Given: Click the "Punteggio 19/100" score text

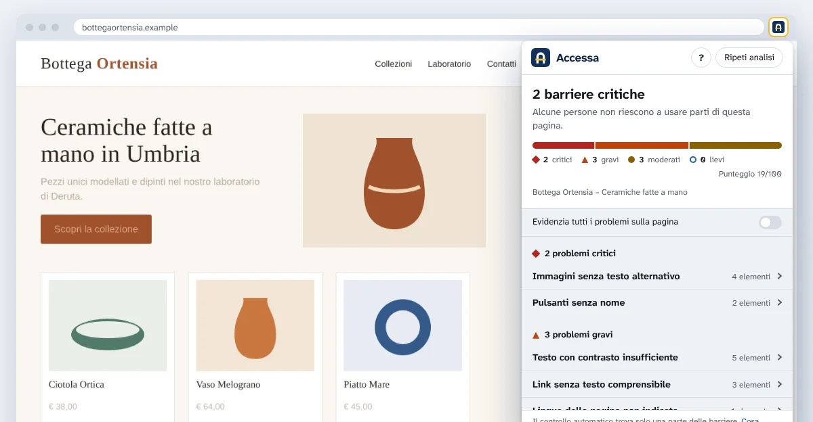Looking at the screenshot, I should [750, 174].
